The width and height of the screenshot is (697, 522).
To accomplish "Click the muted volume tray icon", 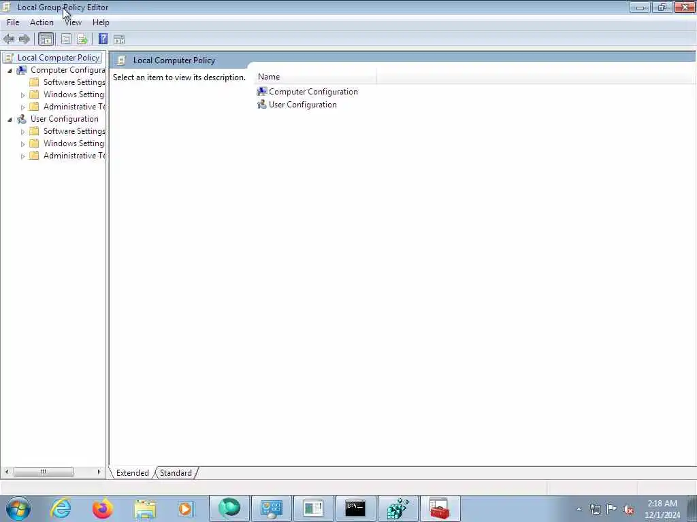I will [x=628, y=510].
